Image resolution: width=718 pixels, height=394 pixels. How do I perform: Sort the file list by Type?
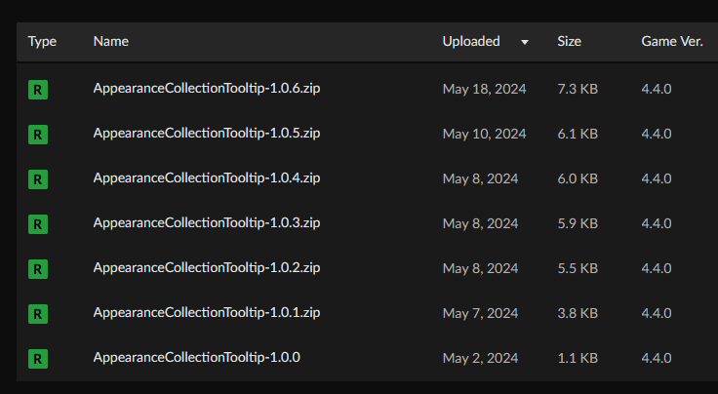[x=42, y=41]
